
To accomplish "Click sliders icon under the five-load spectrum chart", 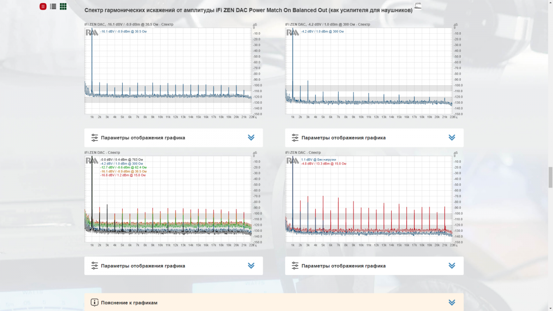I will (94, 266).
